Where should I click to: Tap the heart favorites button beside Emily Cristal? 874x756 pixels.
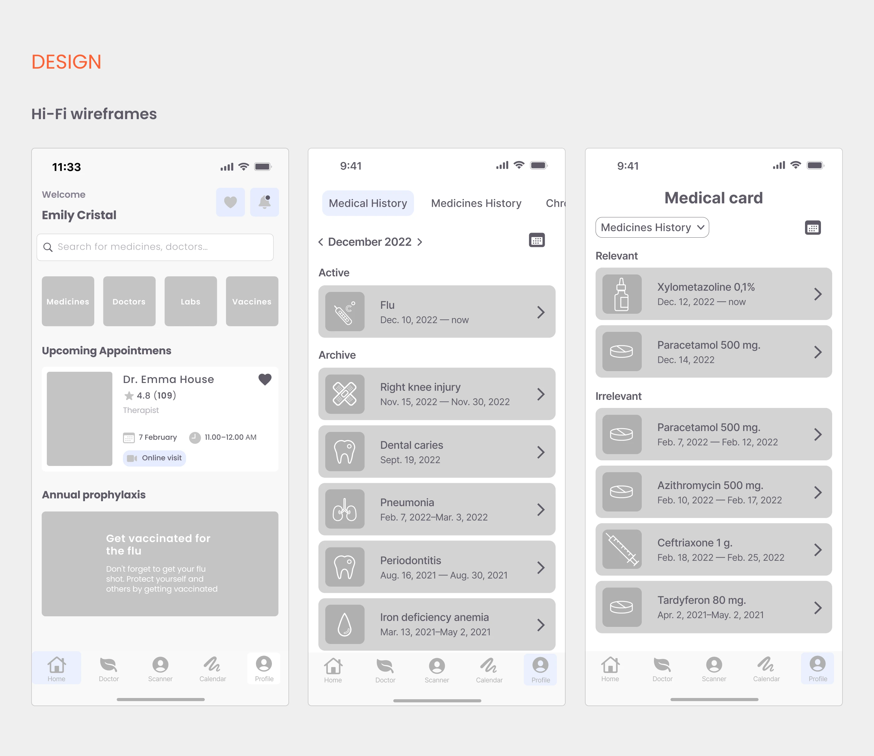[x=230, y=202]
